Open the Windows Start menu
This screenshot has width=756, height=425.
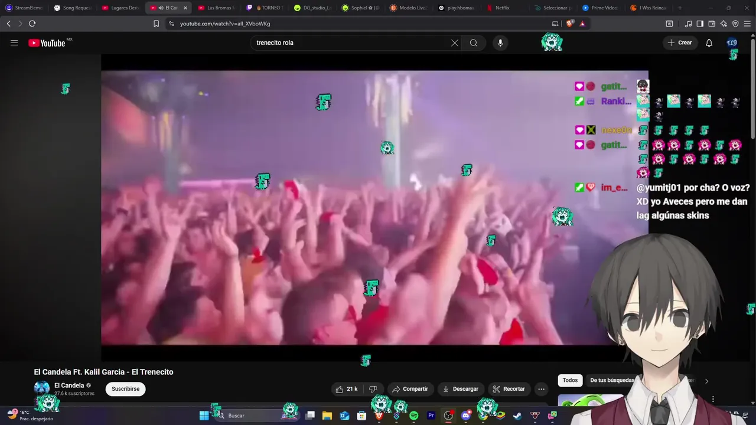(x=204, y=416)
